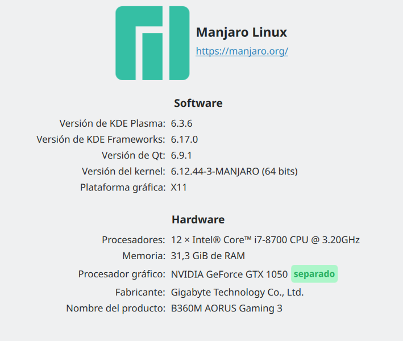The height and width of the screenshot is (341, 403).
Task: Open the https://manjaro.org/ link
Action: tap(242, 51)
